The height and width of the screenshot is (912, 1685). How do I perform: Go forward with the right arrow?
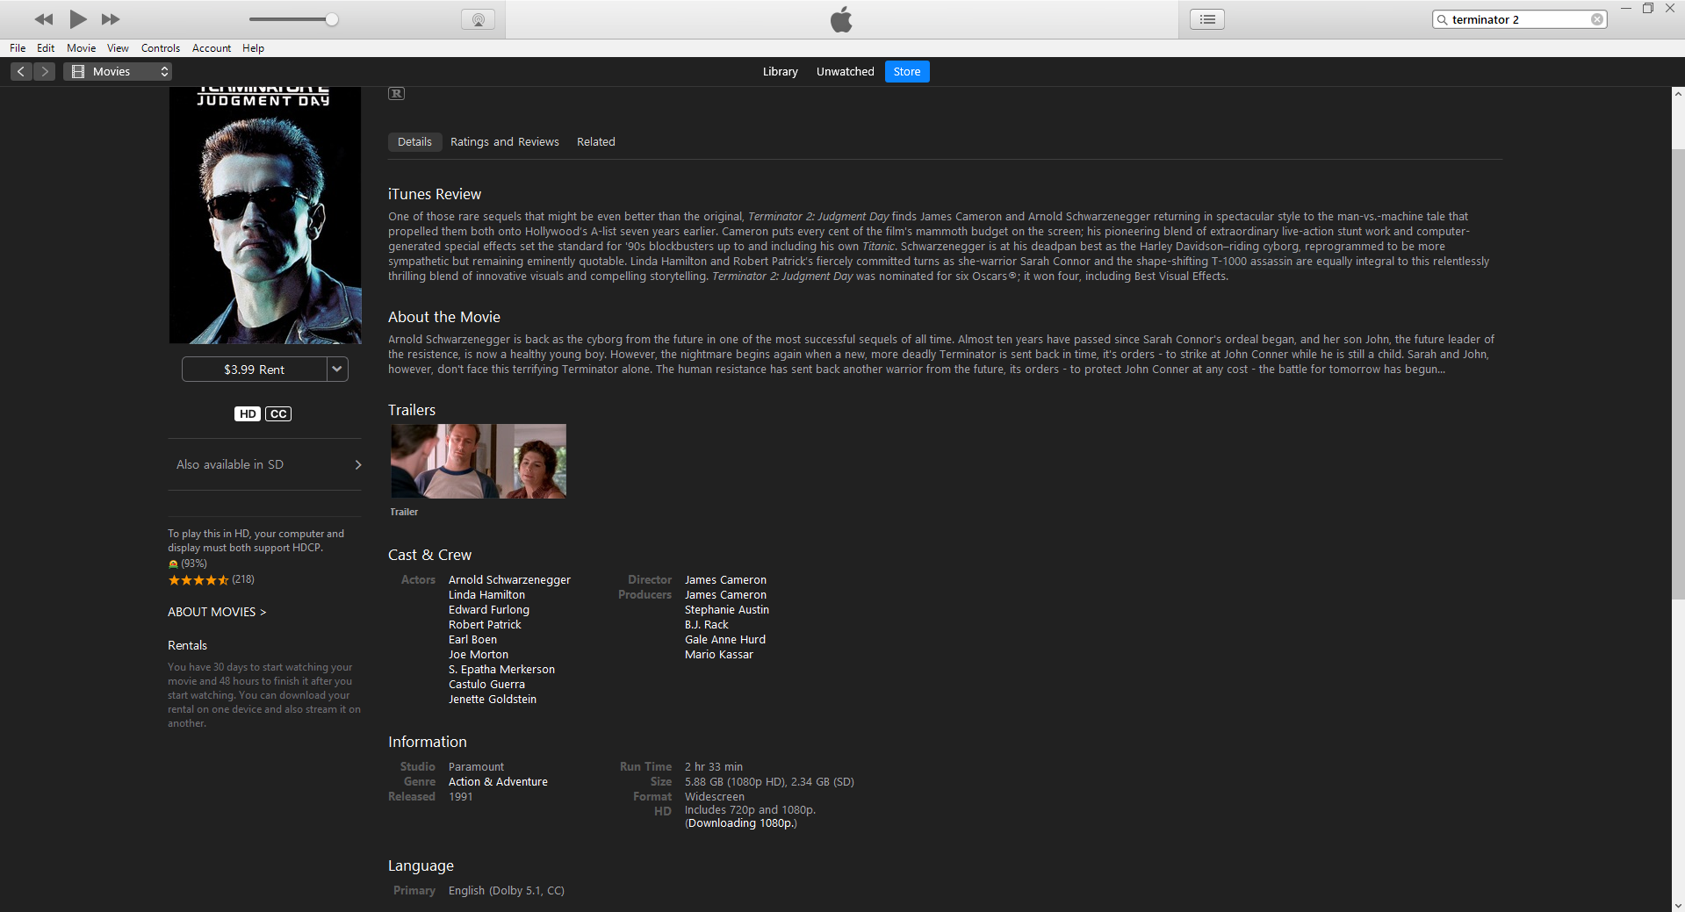coord(44,72)
